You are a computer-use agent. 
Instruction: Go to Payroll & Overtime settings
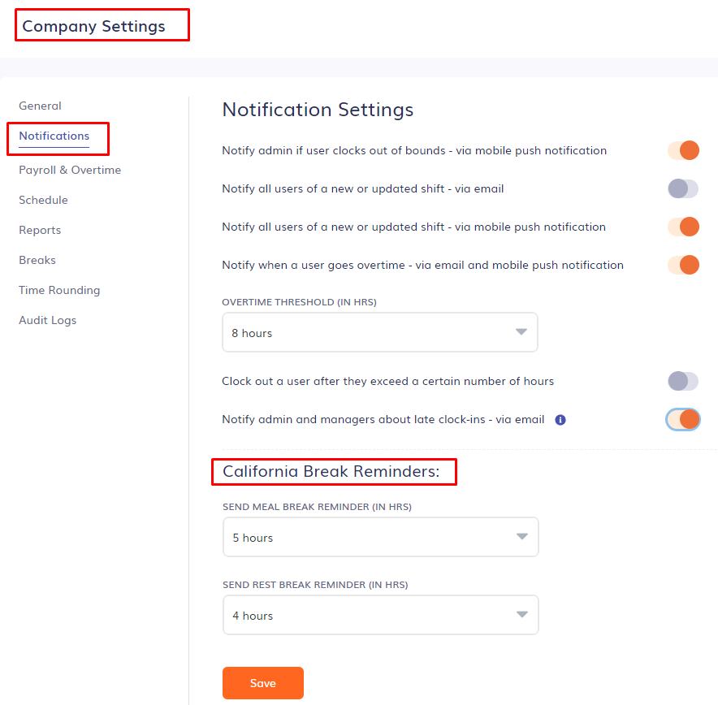click(x=70, y=170)
